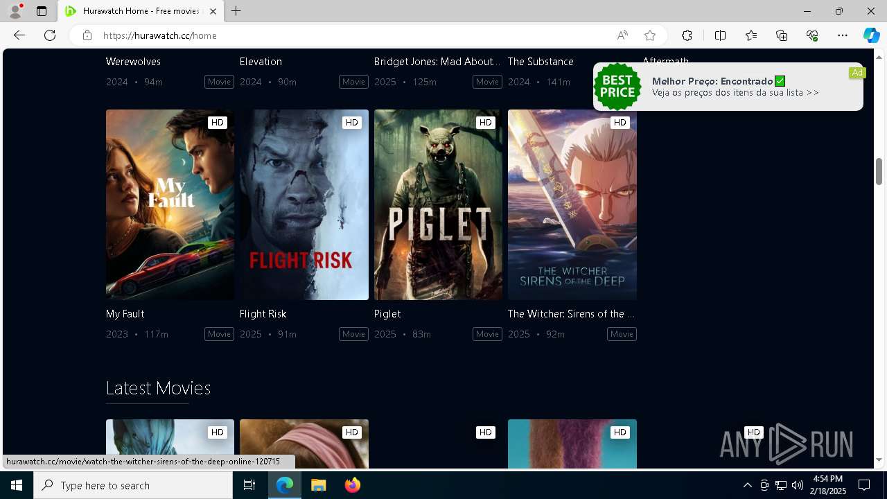Click the My Fault title link

[125, 314]
